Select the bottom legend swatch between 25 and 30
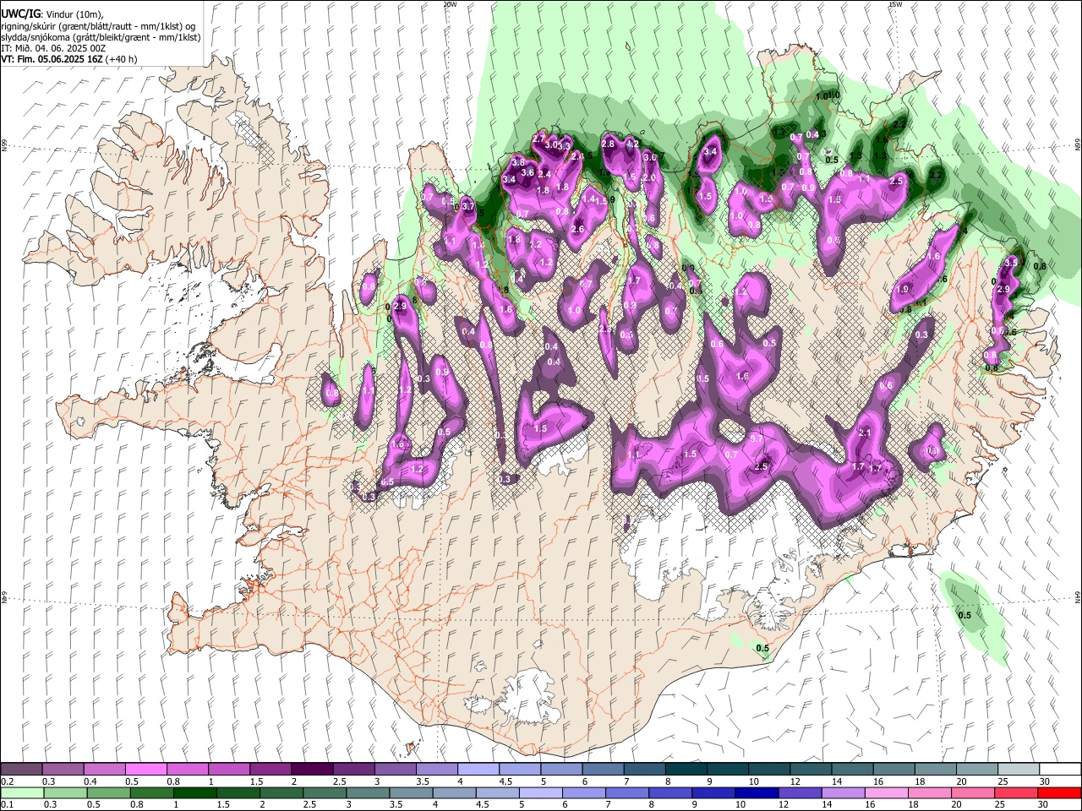Screen dimensions: 1082x811 (1017, 792)
